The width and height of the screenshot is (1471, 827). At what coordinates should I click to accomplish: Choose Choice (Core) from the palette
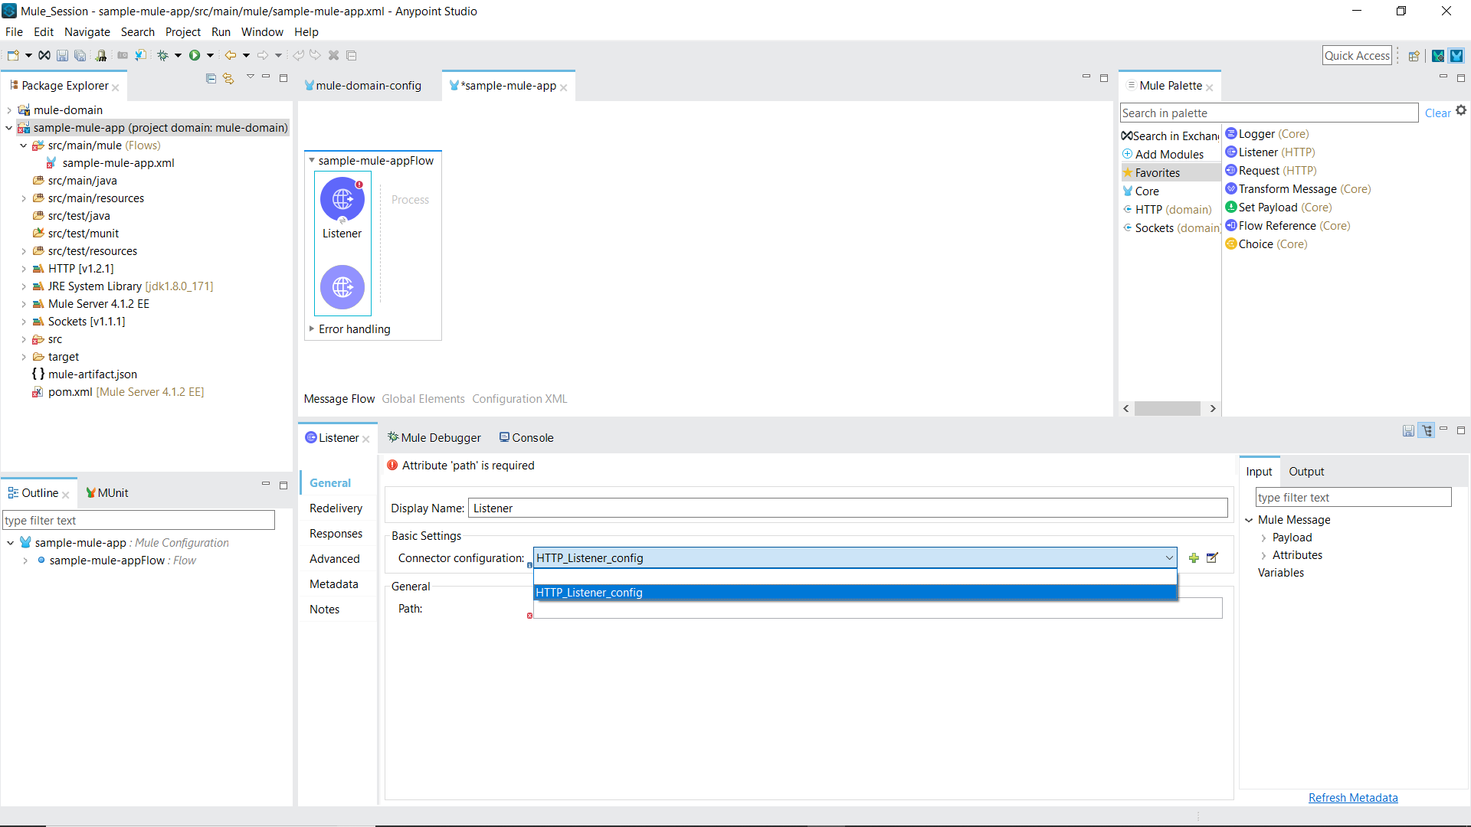[x=1266, y=244]
